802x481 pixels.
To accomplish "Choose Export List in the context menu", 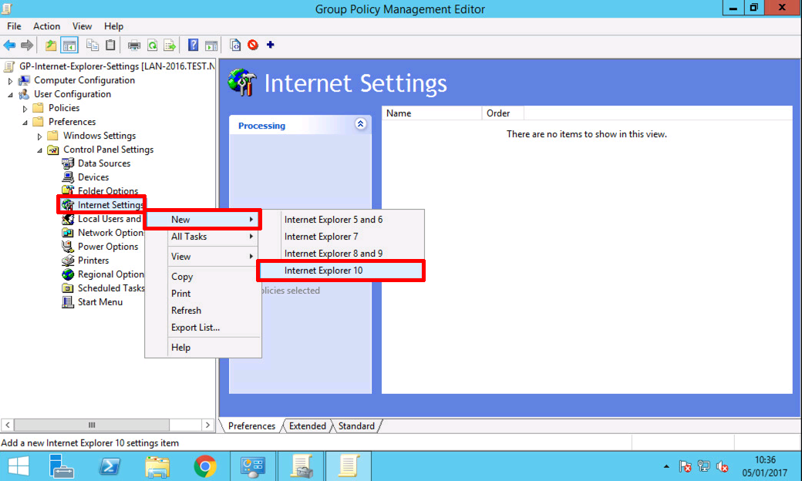I will point(203,327).
